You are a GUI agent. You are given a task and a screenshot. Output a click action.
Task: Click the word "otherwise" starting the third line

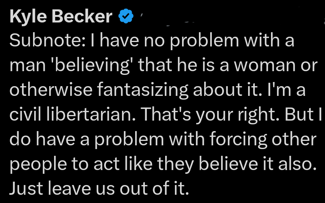pos(51,90)
